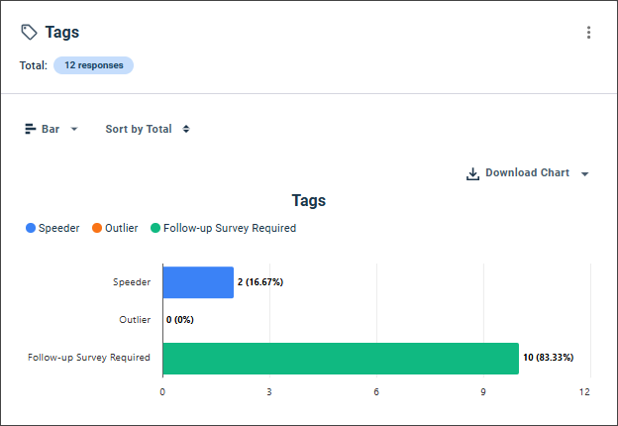Click the axis tick value 12

584,391
